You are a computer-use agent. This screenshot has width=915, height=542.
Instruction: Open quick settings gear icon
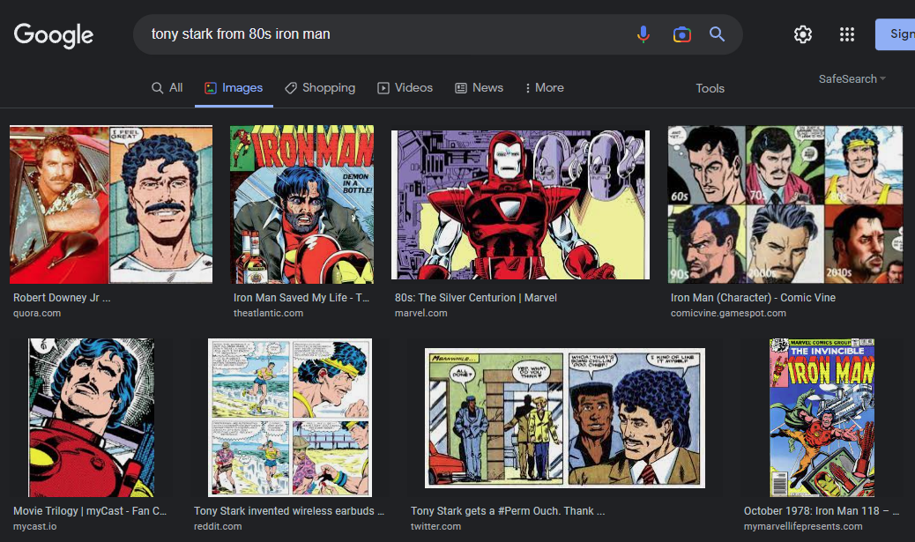coord(803,34)
